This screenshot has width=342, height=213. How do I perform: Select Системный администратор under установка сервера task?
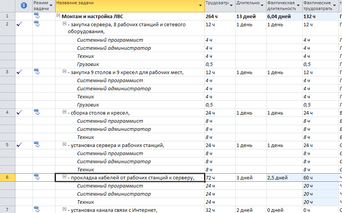coord(114,162)
